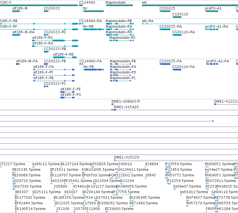
Task: Open the olf186-M gene feature
Action: coord(17,11)
